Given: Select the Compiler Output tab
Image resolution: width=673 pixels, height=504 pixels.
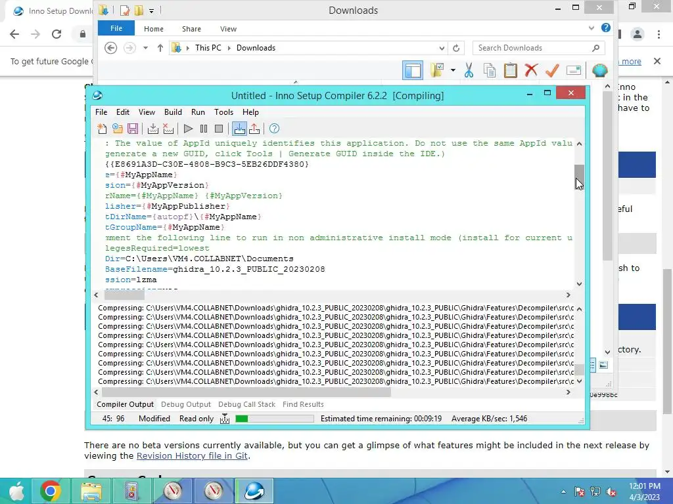Looking at the screenshot, I should point(125,404).
